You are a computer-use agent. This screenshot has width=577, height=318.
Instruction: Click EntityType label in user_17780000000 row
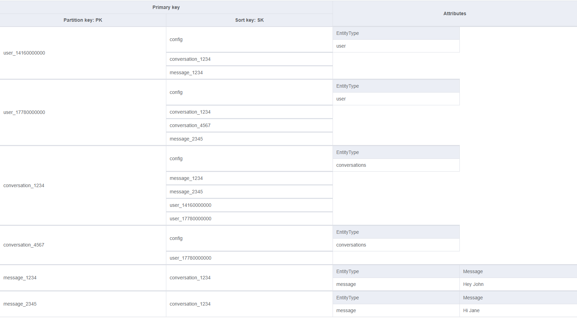[396, 86]
